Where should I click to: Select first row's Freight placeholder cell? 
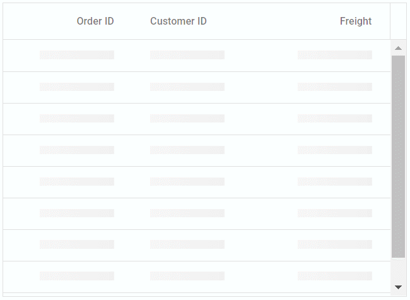[x=335, y=55]
